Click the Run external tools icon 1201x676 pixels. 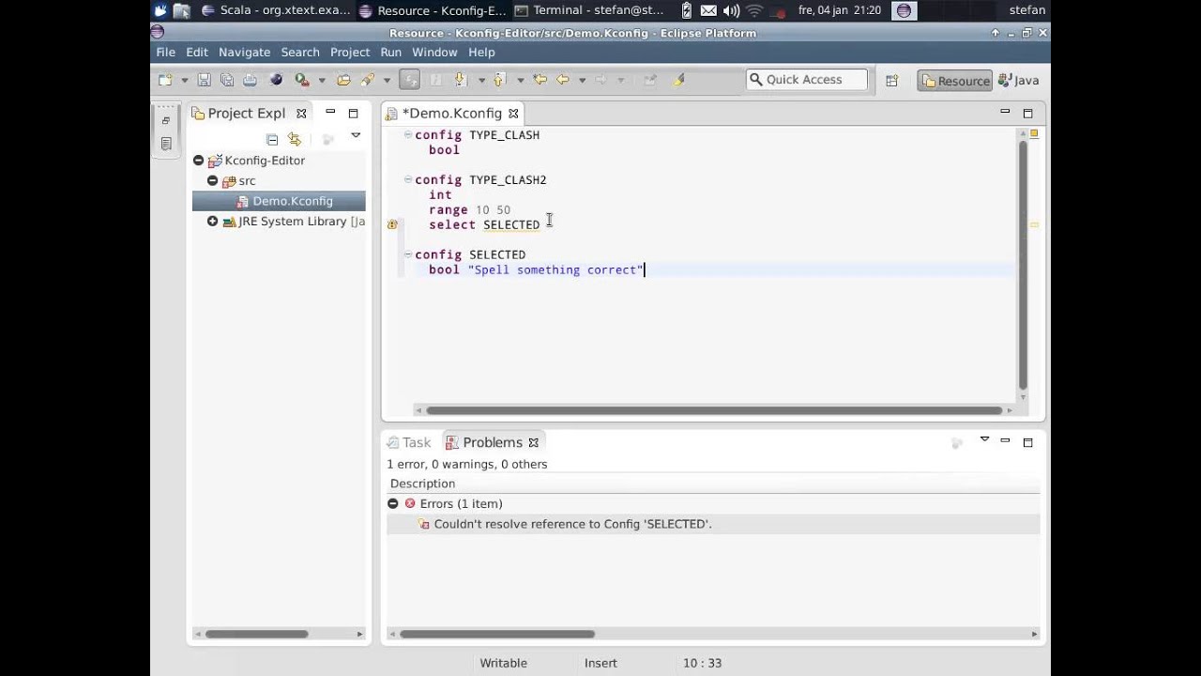(x=302, y=81)
